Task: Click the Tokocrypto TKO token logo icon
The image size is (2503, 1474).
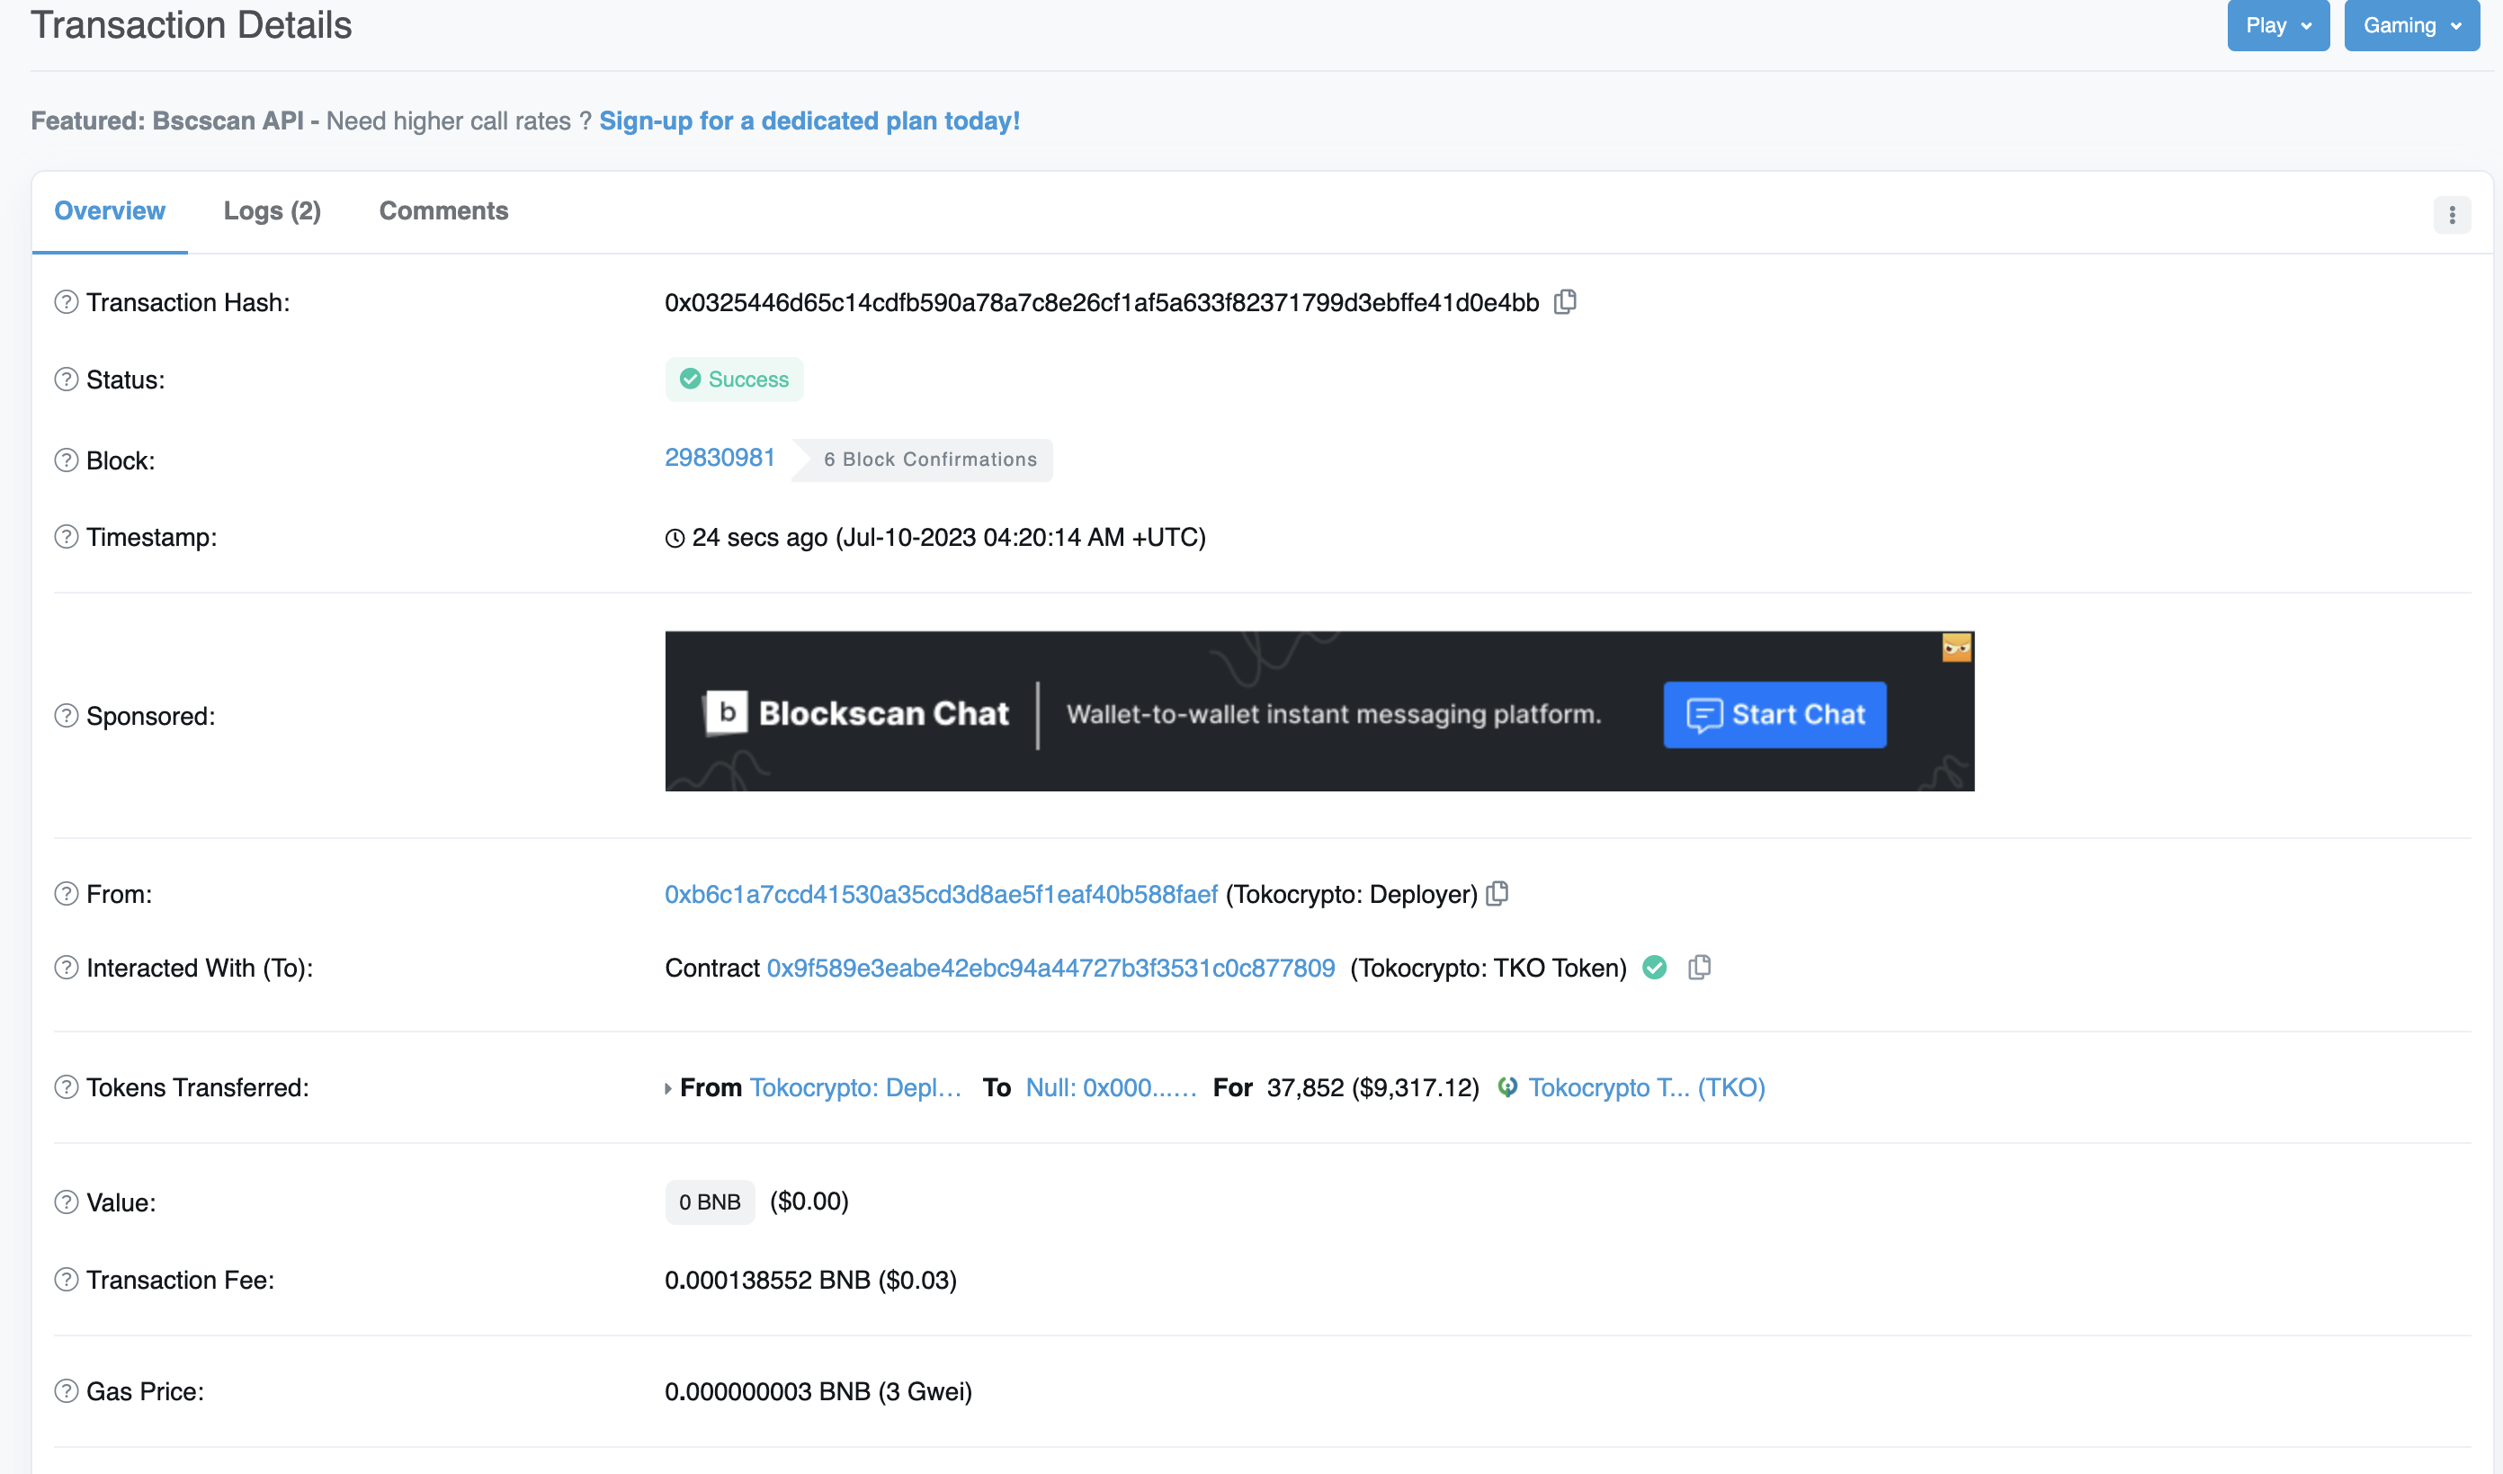Action: (x=1507, y=1086)
